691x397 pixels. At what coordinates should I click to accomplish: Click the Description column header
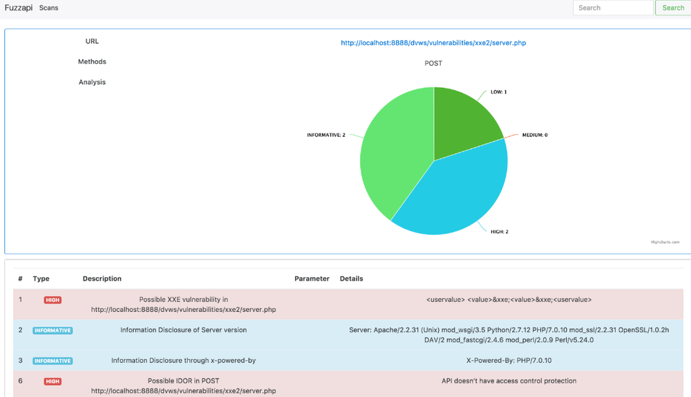click(102, 278)
